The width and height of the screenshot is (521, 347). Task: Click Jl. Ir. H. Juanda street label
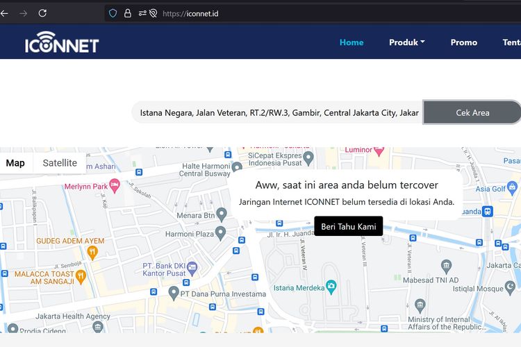point(290,234)
